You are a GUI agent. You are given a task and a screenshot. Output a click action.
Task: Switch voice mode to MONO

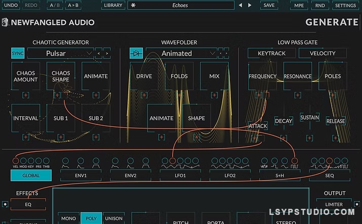(68, 218)
